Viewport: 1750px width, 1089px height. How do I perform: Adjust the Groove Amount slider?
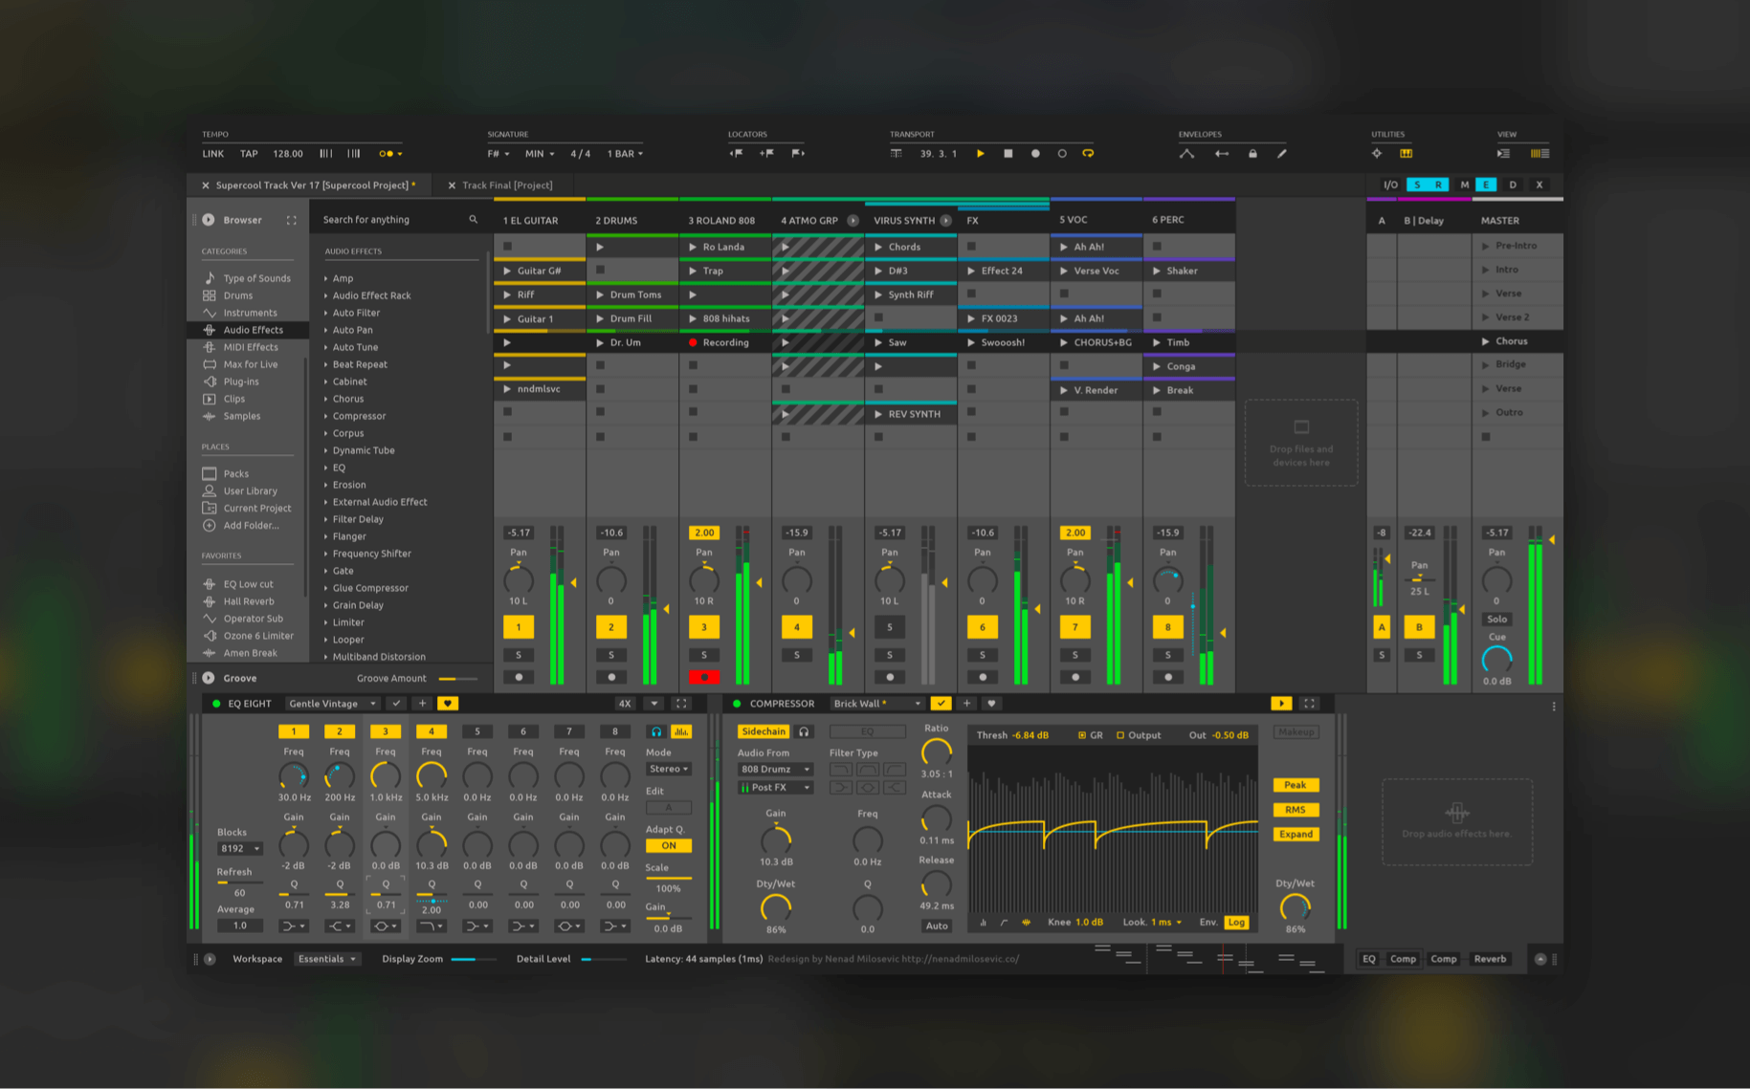click(x=457, y=678)
